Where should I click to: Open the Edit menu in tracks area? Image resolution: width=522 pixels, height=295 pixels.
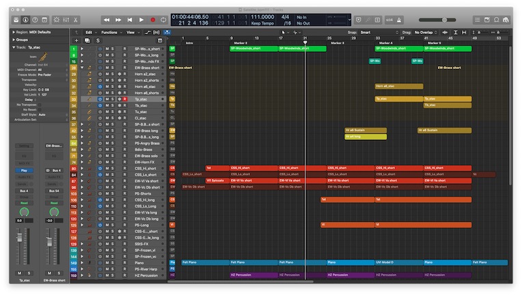point(90,32)
